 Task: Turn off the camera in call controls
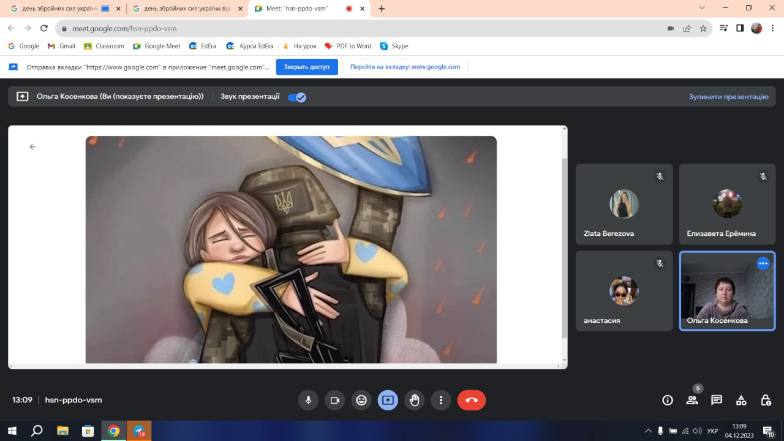click(335, 400)
